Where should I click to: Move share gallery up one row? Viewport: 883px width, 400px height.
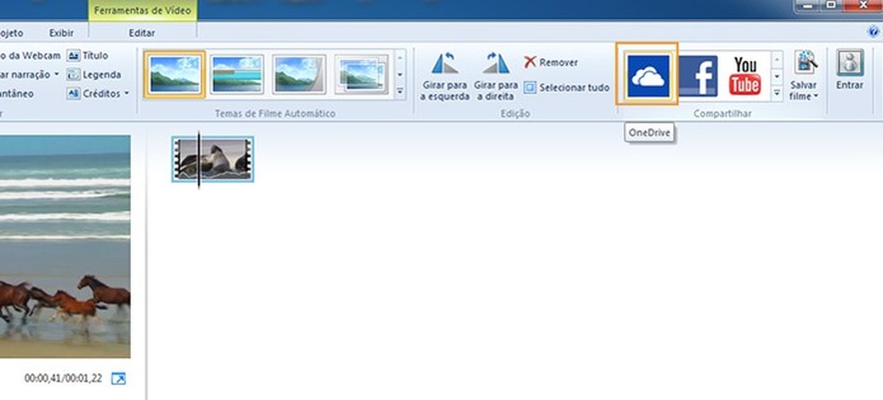[x=777, y=59]
